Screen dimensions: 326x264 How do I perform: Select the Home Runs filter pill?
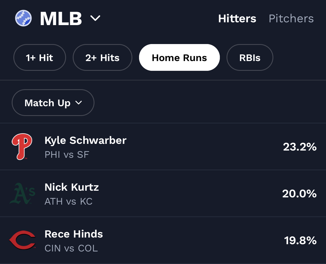point(179,58)
